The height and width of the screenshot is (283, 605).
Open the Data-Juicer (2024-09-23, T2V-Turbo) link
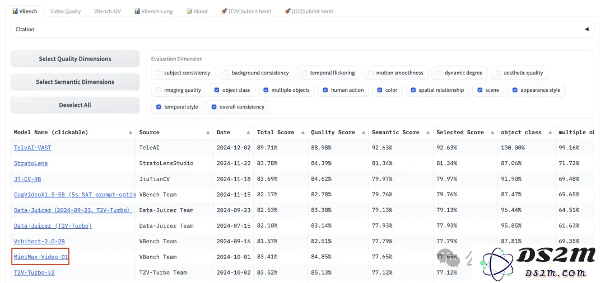click(x=73, y=210)
